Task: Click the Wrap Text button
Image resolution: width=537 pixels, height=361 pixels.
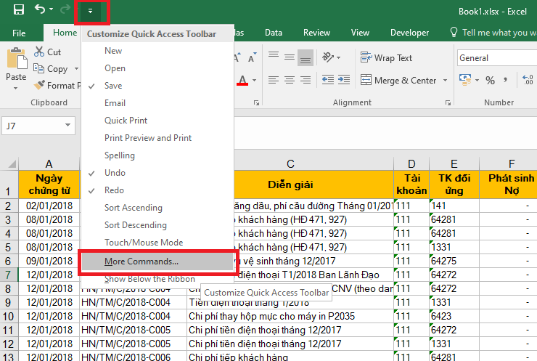Action: [385, 58]
